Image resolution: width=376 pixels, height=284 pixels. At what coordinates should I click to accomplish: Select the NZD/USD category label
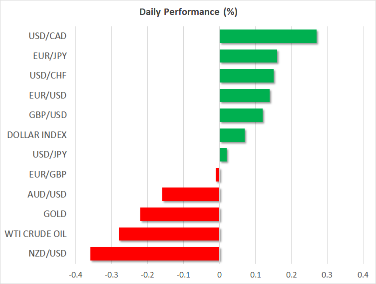pyautogui.click(x=48, y=253)
